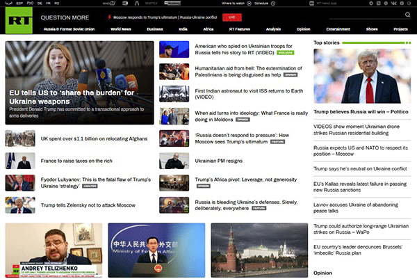Switch site language to DE
Viewport: 417px width, 279px height.
40,3
